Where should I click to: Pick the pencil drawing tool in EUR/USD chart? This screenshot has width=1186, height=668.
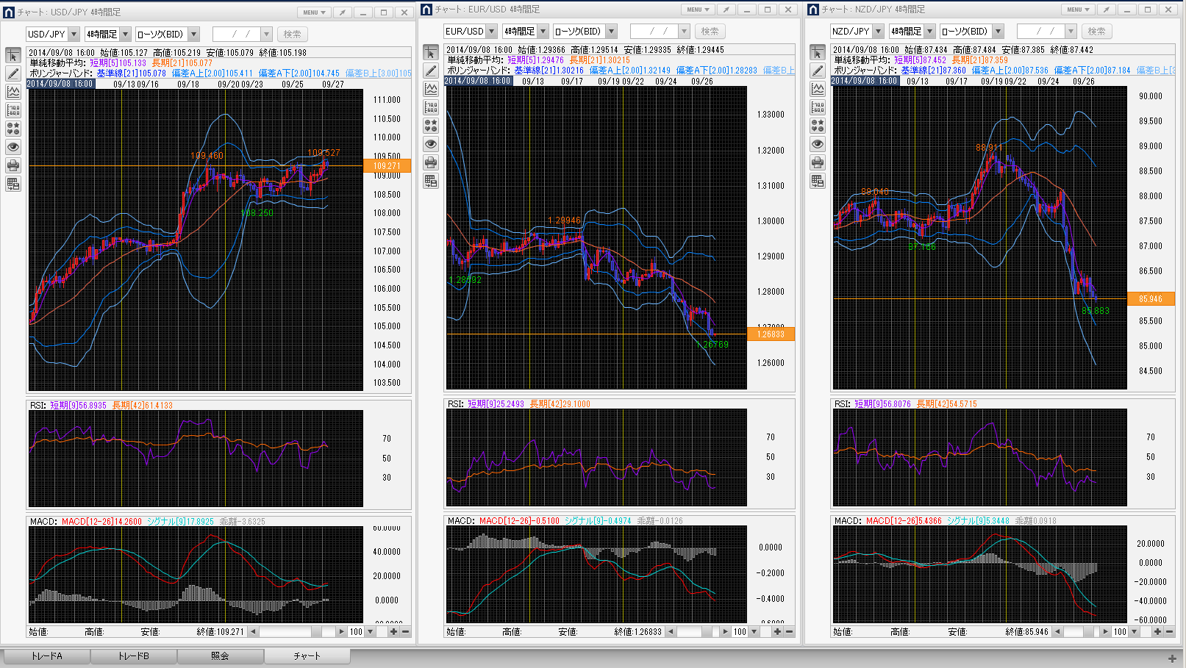point(431,71)
